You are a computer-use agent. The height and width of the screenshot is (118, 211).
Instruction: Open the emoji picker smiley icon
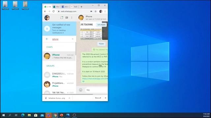coord(80,90)
